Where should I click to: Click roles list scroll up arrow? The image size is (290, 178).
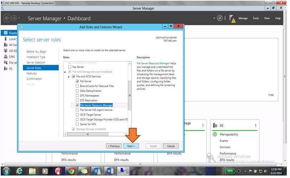coord(129,63)
